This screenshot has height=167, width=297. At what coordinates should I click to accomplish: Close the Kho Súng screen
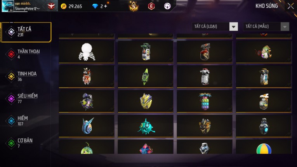point(290,6)
